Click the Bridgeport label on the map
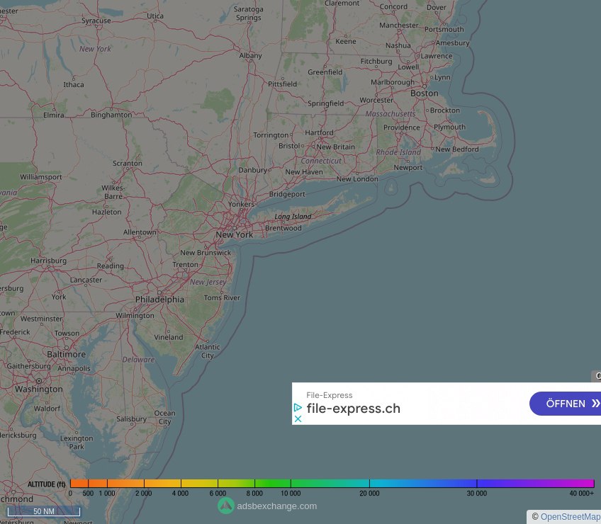This screenshot has height=524, width=601. 287,194
